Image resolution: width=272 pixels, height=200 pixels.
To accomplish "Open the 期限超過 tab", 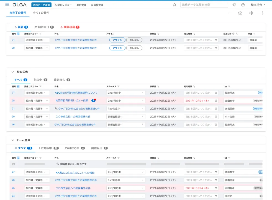I will [x=70, y=27].
